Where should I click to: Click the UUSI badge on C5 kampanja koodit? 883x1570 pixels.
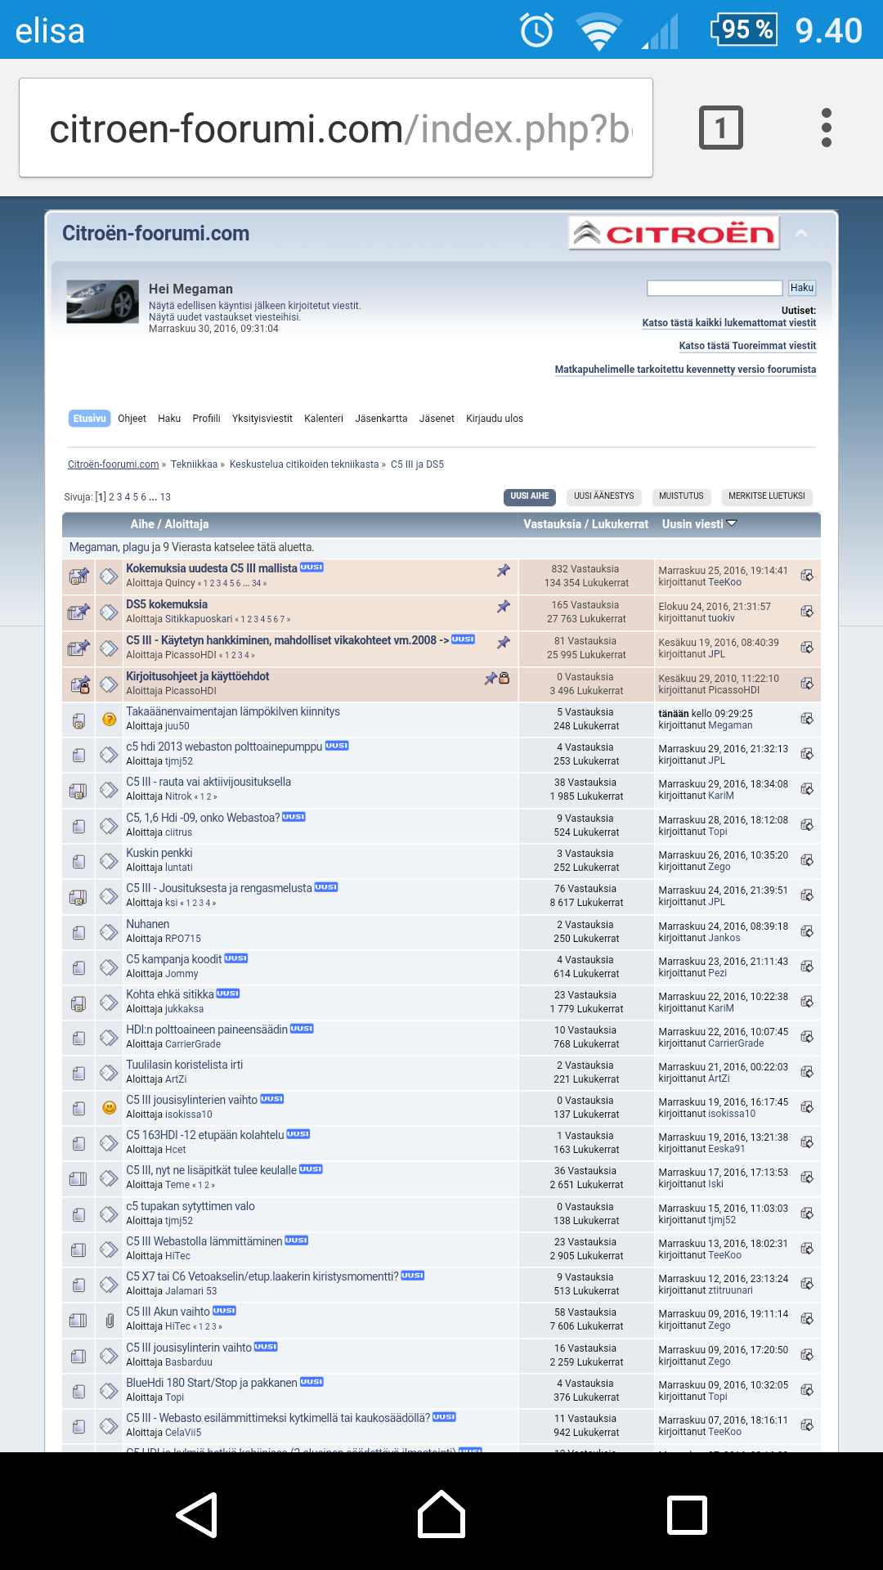[236, 958]
